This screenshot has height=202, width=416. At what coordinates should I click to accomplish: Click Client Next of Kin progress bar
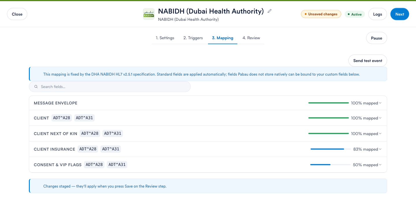coord(328,134)
